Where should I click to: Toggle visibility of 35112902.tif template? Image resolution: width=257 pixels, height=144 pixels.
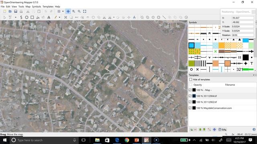click(x=190, y=102)
